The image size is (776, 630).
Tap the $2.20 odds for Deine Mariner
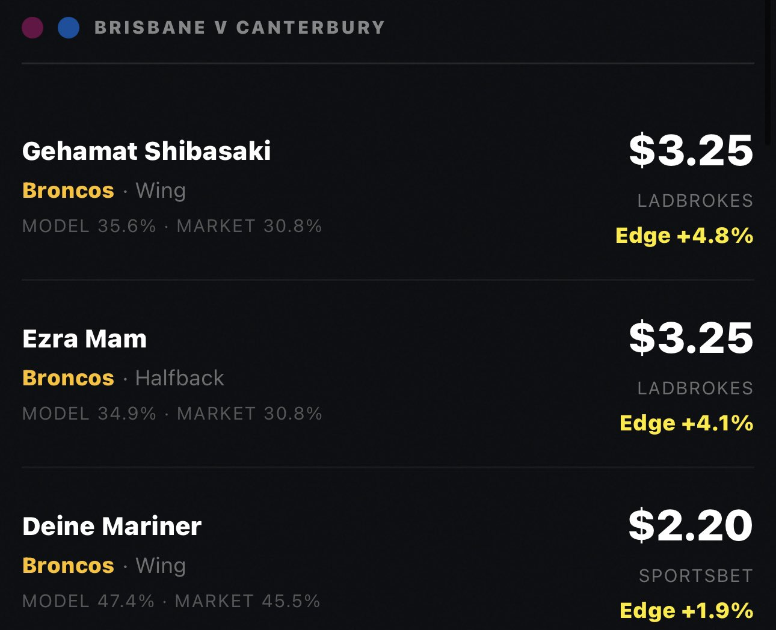click(691, 525)
